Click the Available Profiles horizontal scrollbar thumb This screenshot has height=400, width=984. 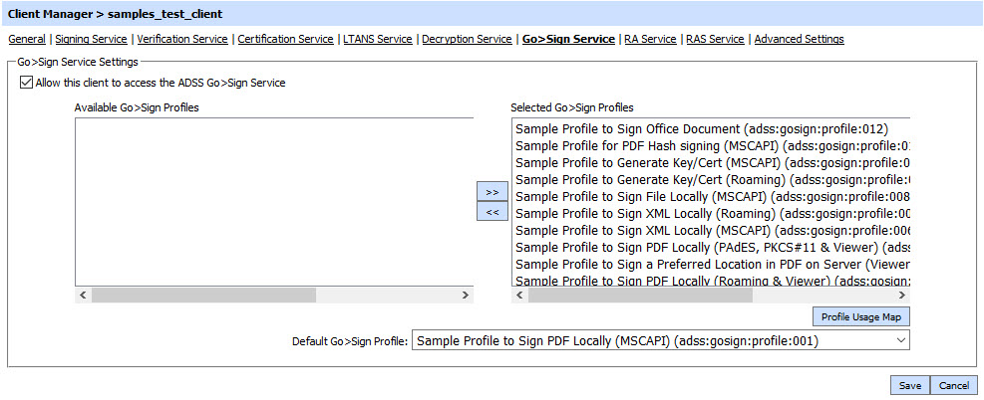tap(203, 296)
